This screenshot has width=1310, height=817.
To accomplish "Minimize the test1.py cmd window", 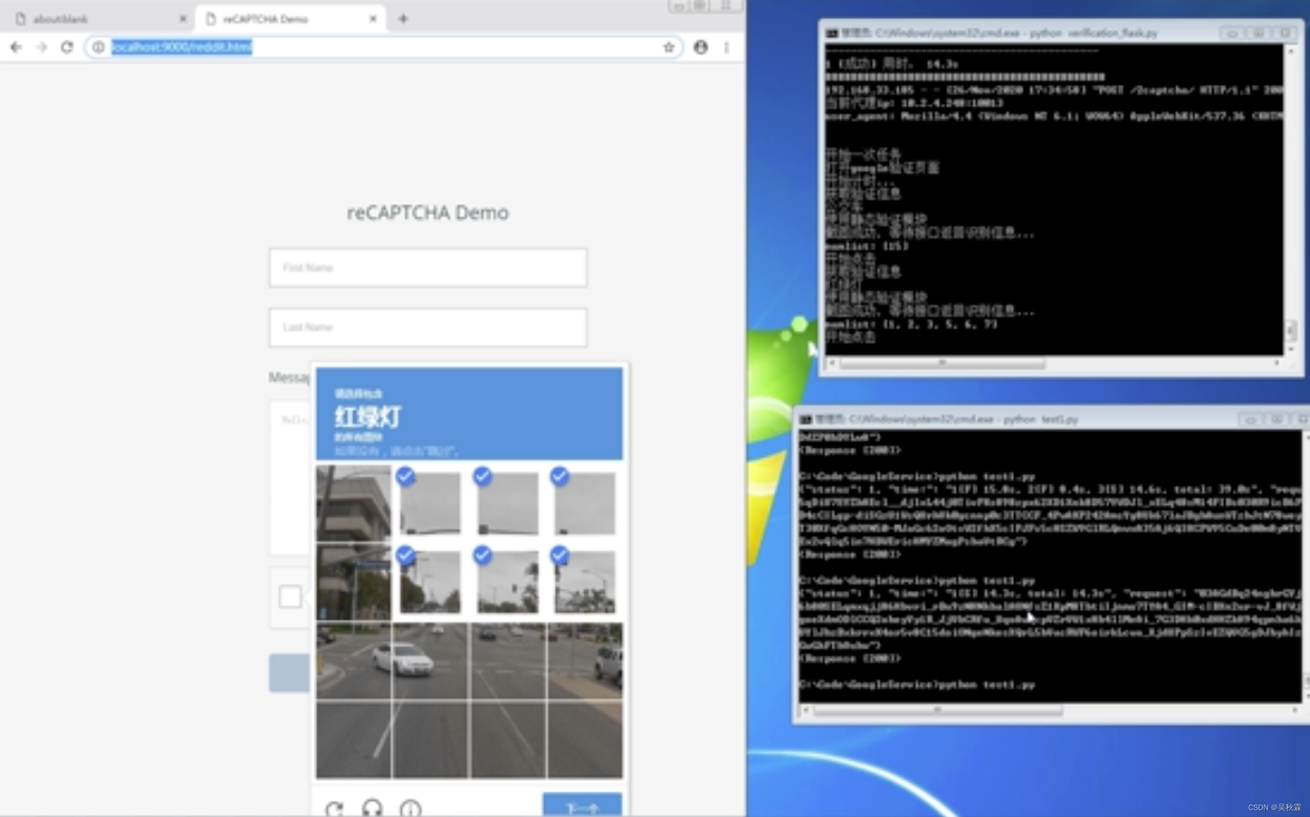I will pos(1251,419).
